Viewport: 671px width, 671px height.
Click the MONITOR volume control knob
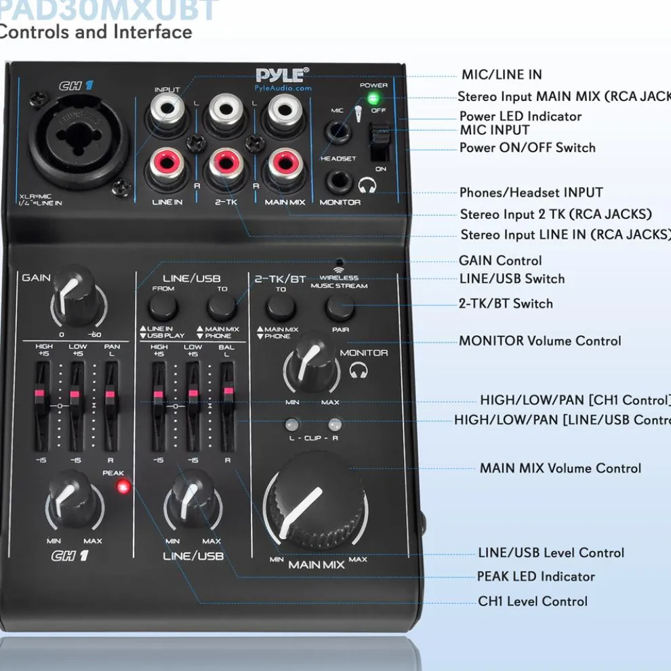pyautogui.click(x=310, y=363)
